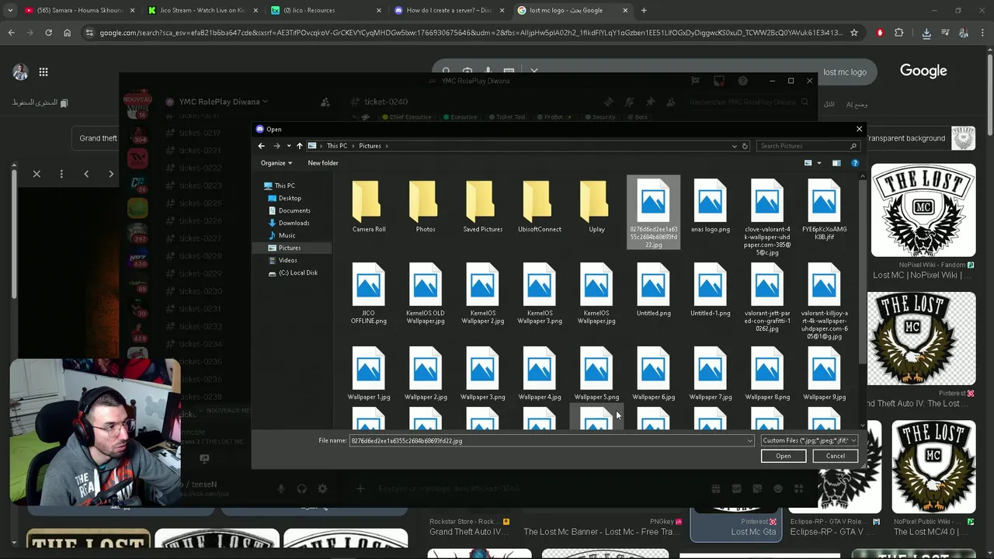Select Wallpaper 3.png file
Screen dimensions: 994x559
(482, 374)
